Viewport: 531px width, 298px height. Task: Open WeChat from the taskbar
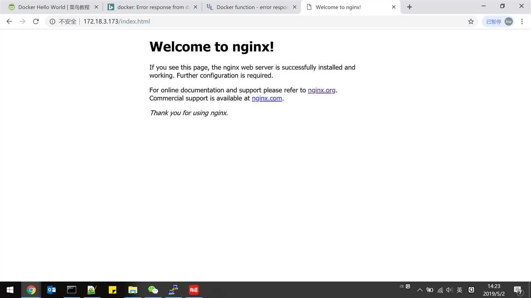[153, 290]
